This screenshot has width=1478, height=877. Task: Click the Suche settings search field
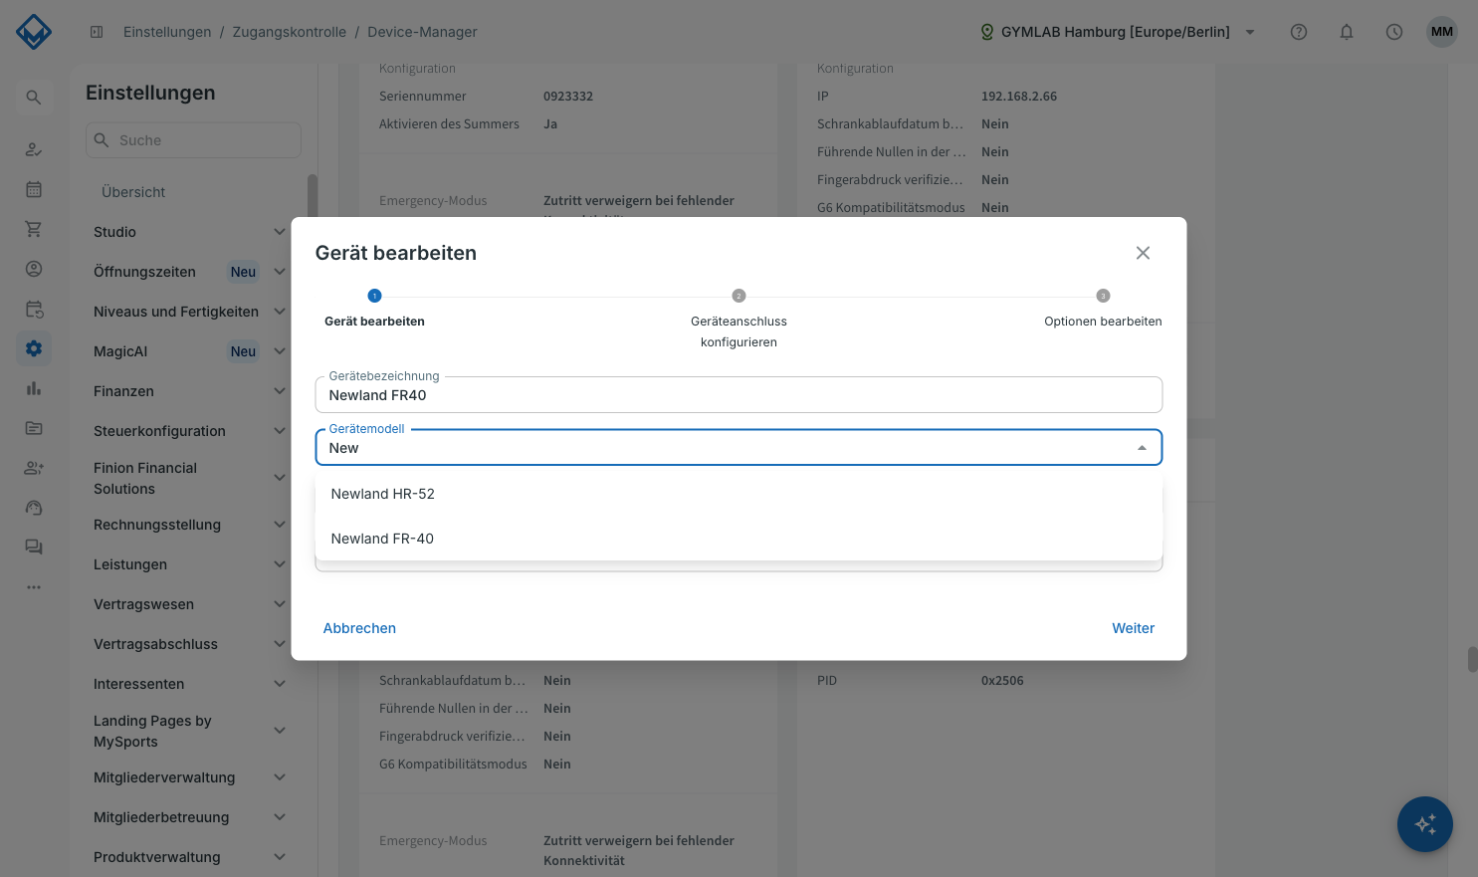(193, 140)
